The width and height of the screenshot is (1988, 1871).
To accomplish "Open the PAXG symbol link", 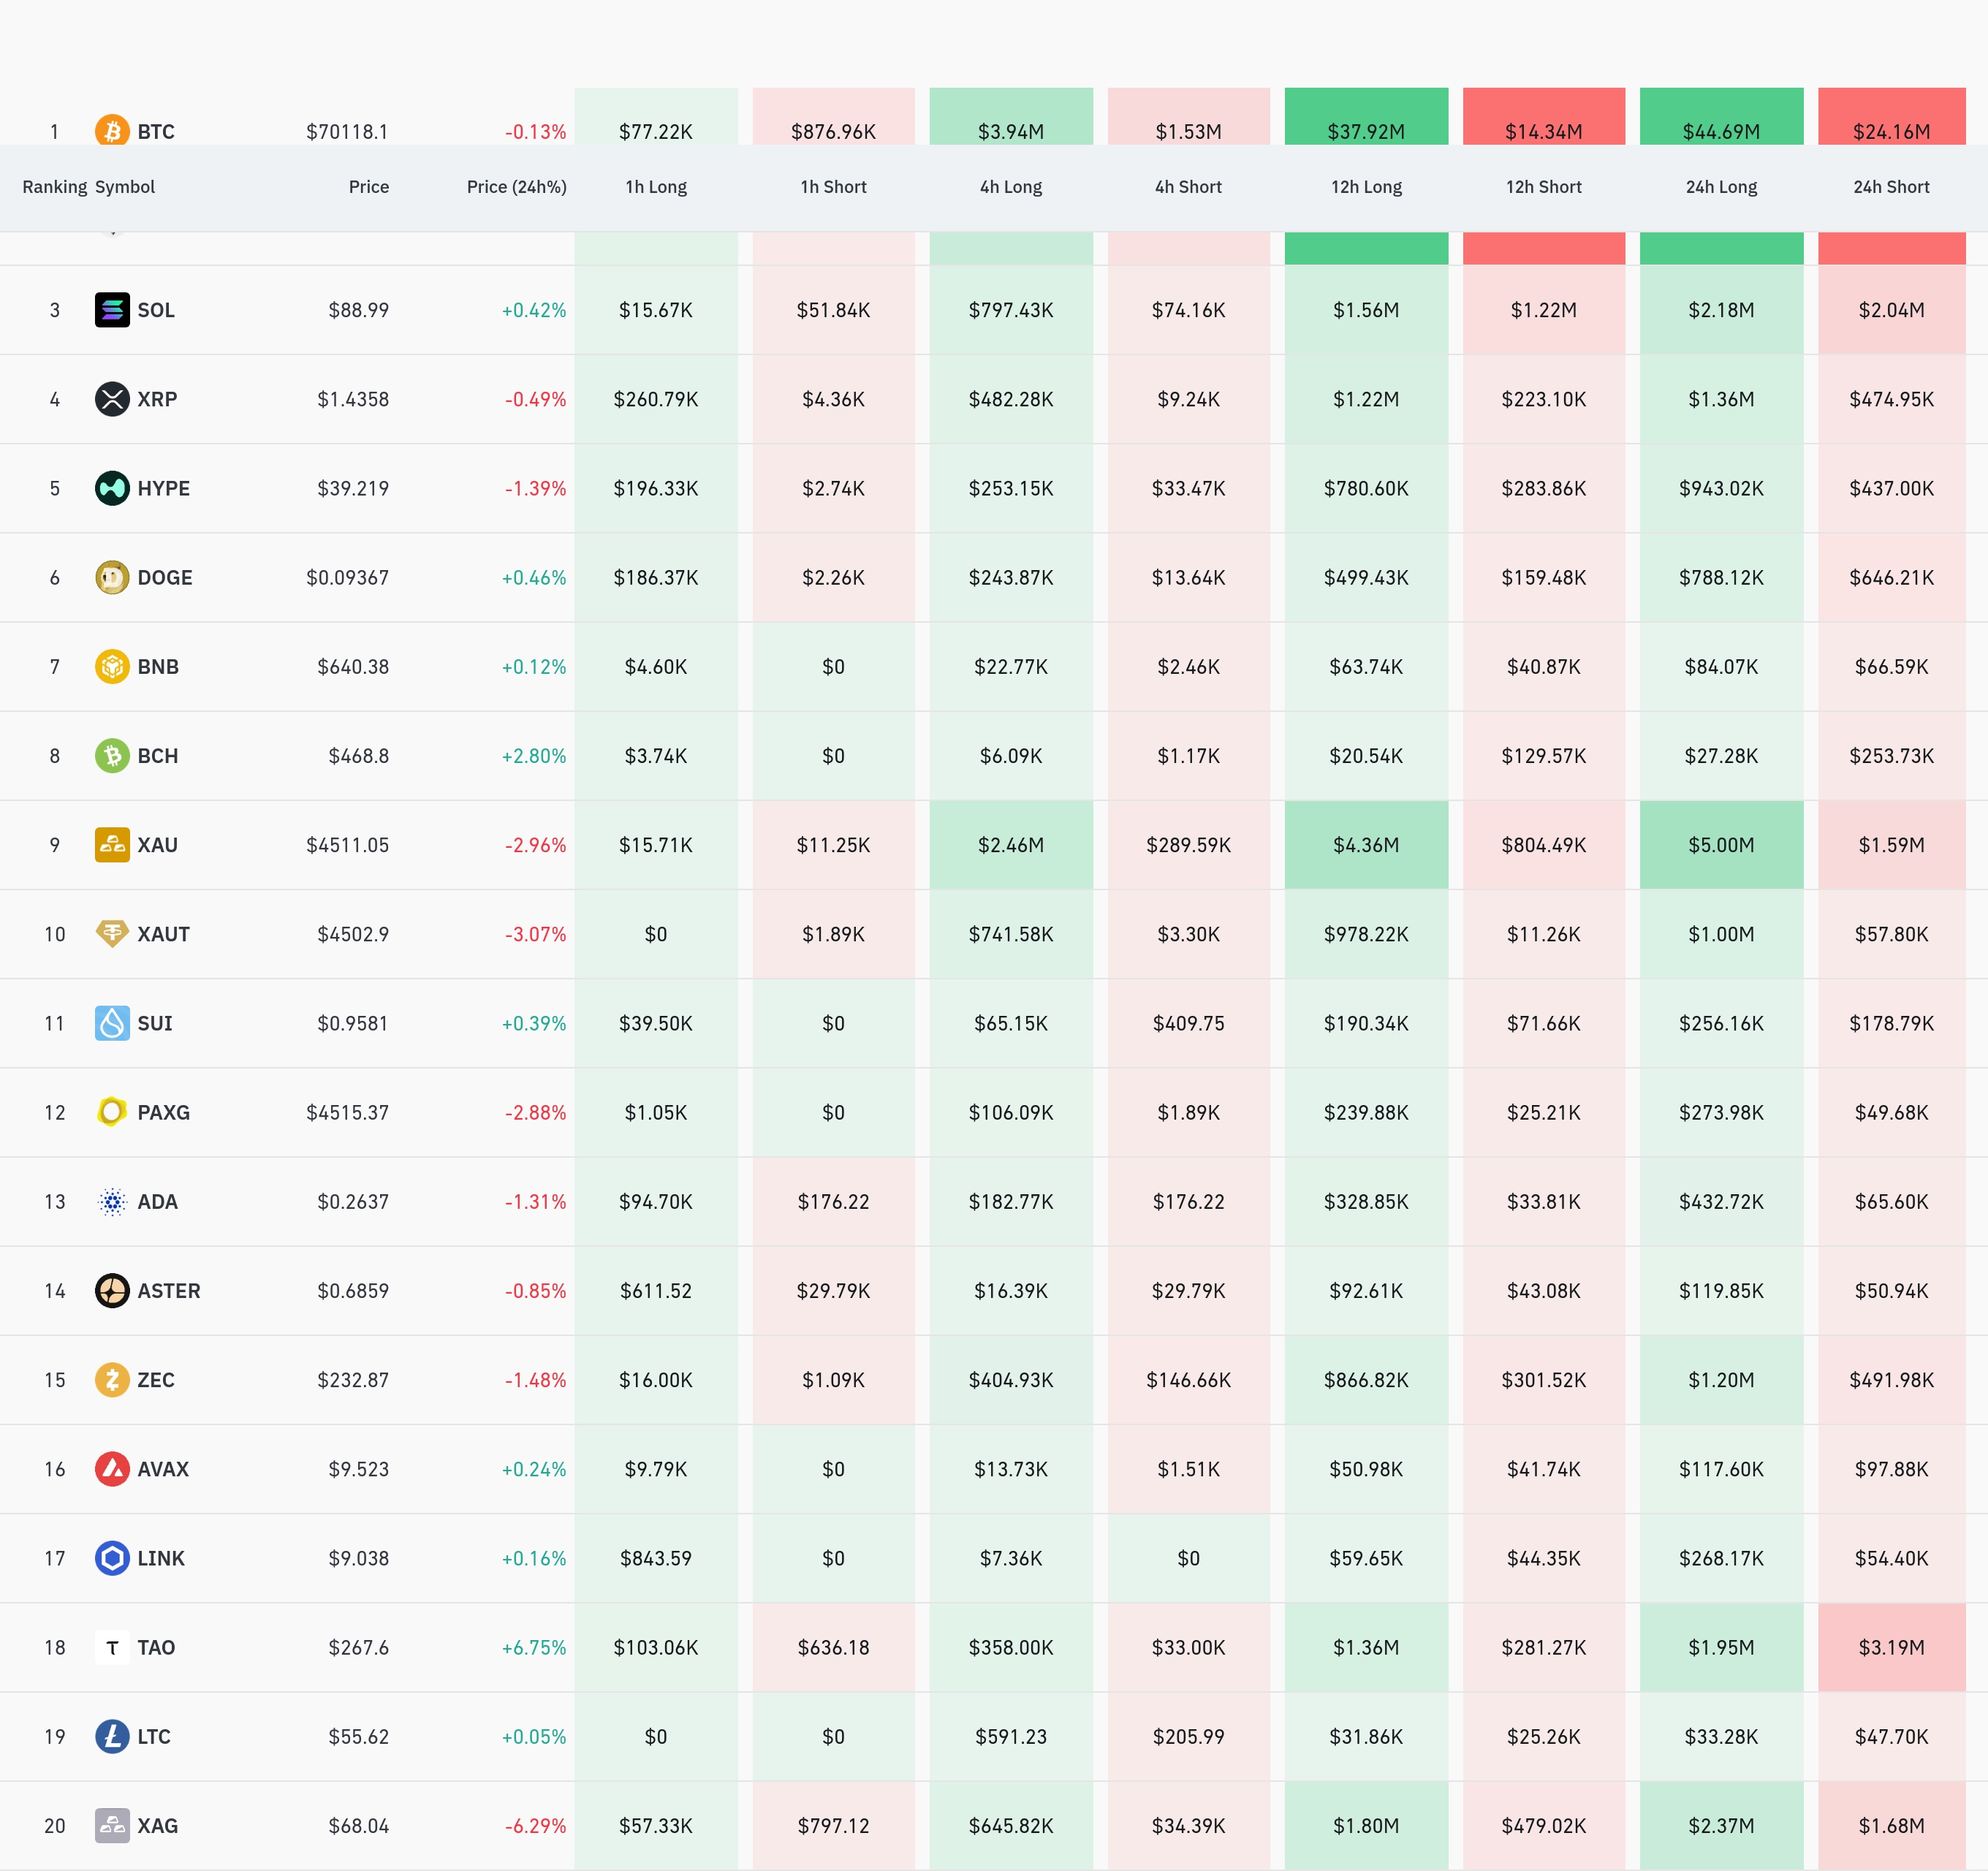I will pyautogui.click(x=163, y=1112).
